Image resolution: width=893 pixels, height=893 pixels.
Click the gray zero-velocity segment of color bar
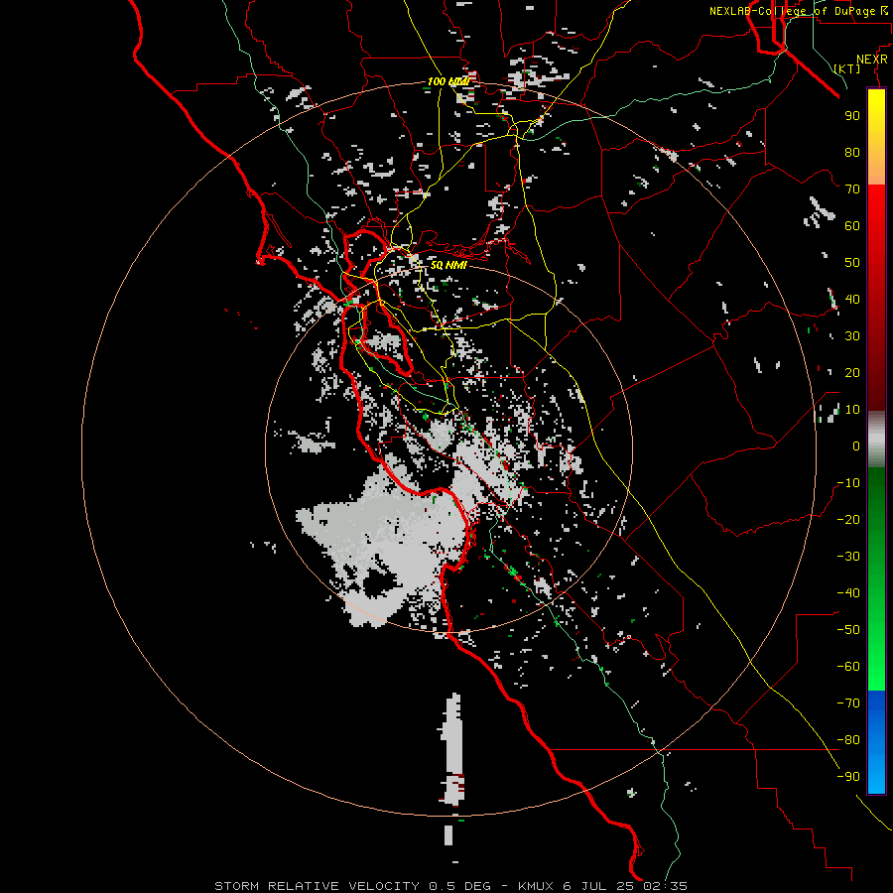click(x=876, y=439)
